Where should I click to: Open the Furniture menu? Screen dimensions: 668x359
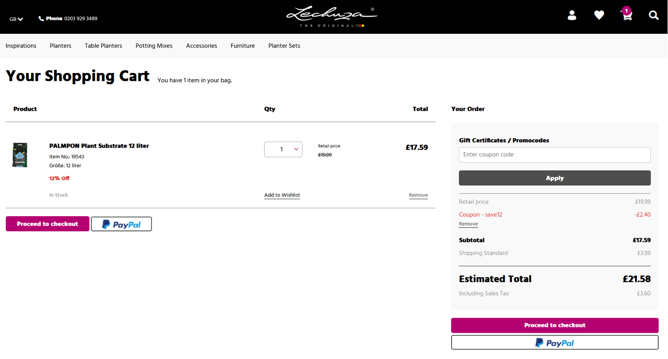(x=243, y=46)
